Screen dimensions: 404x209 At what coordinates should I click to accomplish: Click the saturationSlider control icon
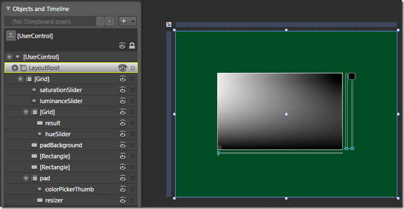coord(34,90)
